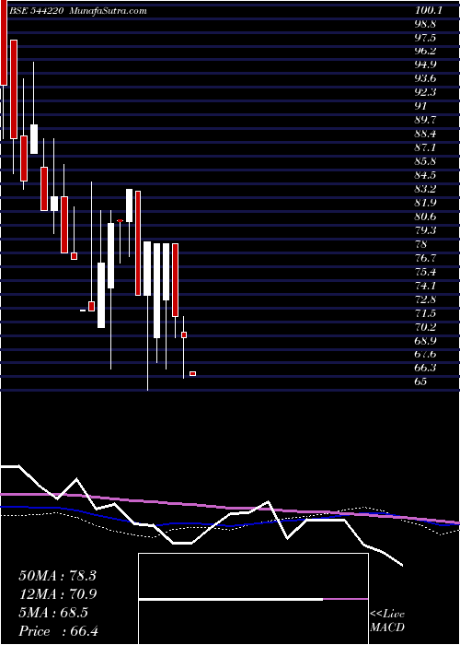Image resolution: width=460 pixels, height=645 pixels.
Task: Click the latest small red candle near 66.3
Action: [192, 373]
